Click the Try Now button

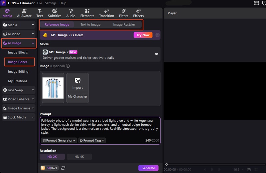click(143, 35)
